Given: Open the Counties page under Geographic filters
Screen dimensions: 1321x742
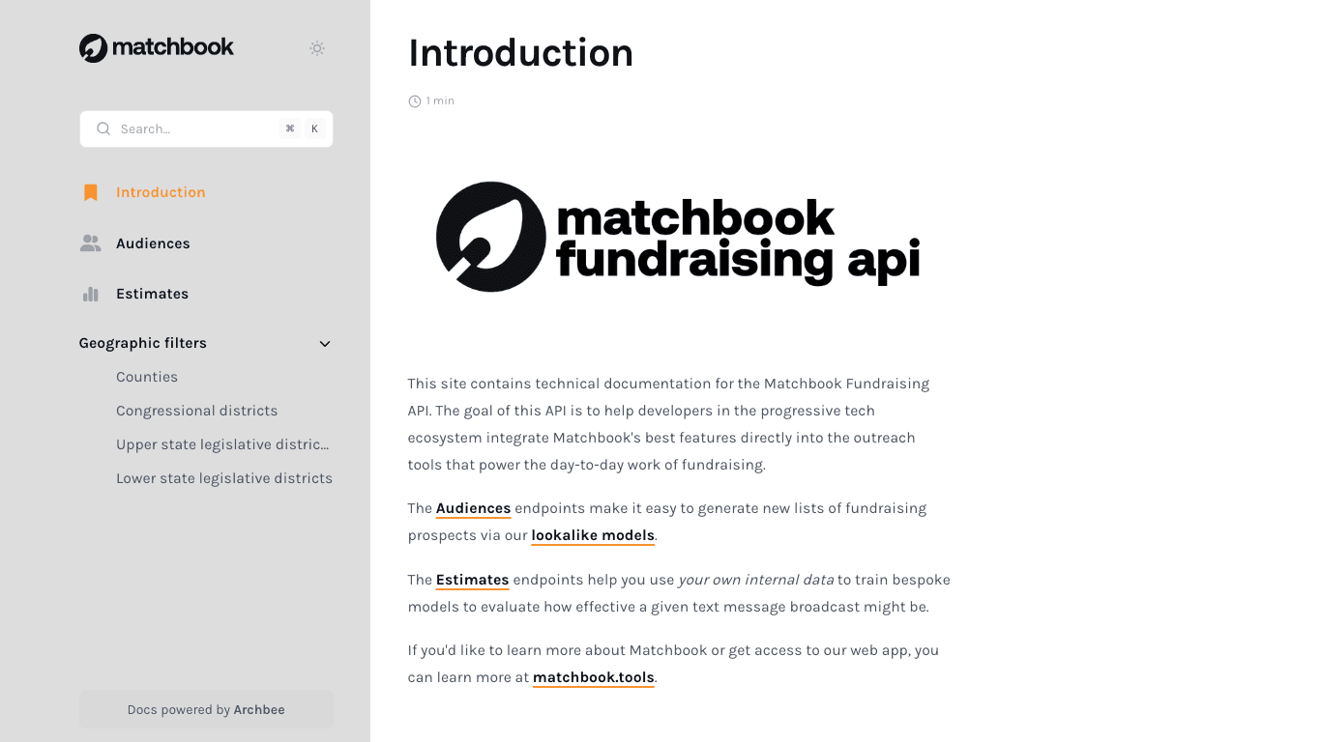Looking at the screenshot, I should point(147,377).
